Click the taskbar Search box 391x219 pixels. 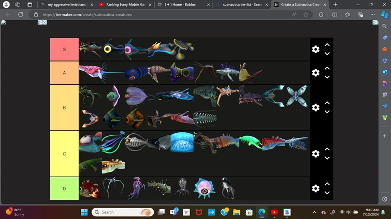coord(123,212)
